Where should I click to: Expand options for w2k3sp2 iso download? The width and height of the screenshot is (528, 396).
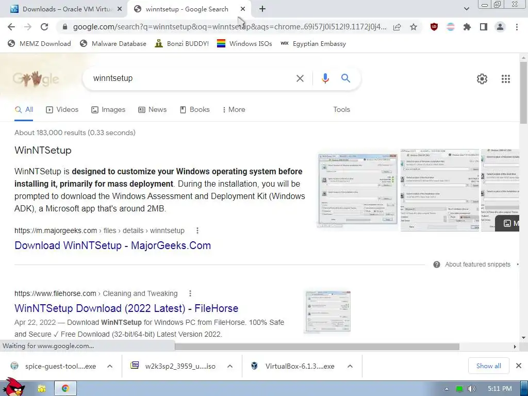click(x=230, y=367)
